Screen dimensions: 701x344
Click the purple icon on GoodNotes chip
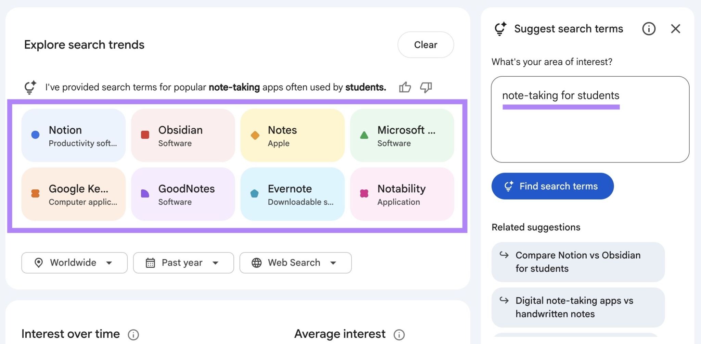pos(145,193)
